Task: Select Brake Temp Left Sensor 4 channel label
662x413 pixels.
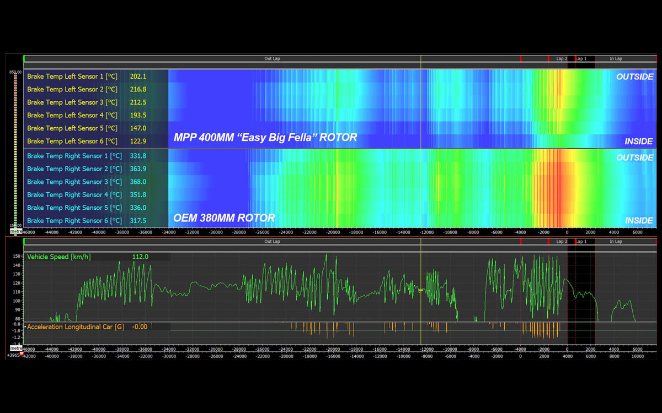Action: coord(72,115)
